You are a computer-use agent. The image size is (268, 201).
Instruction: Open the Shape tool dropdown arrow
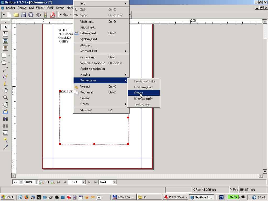9,55
